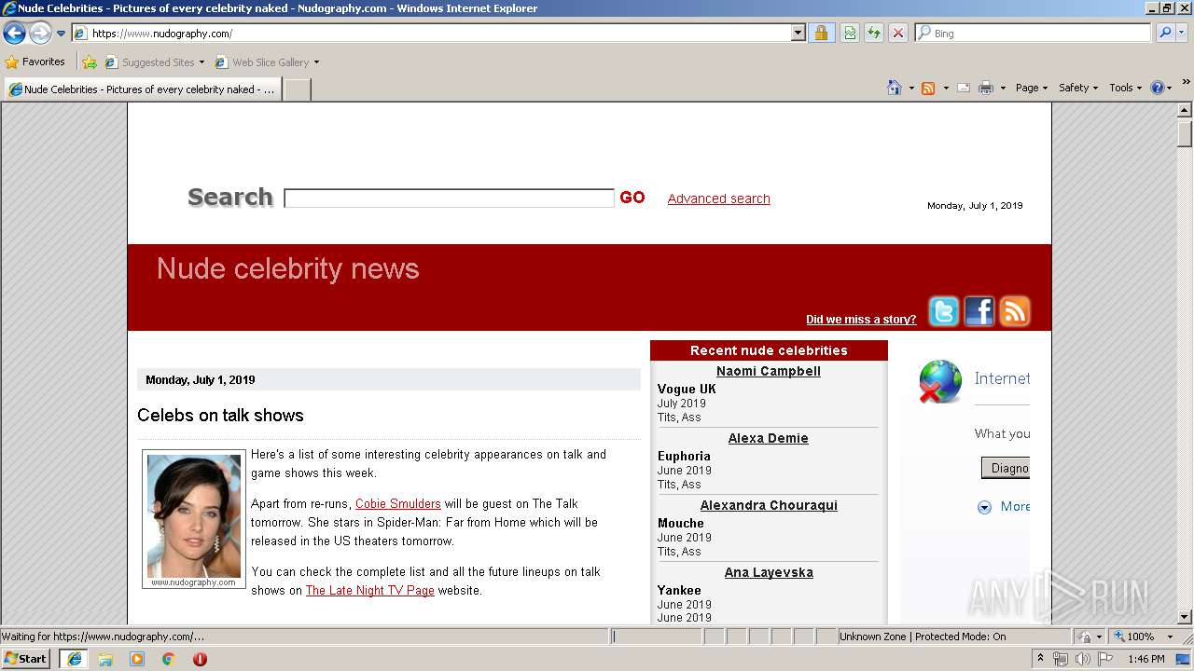Open the Action Center flag icon
The height and width of the screenshot is (671, 1194).
pos(1105,659)
